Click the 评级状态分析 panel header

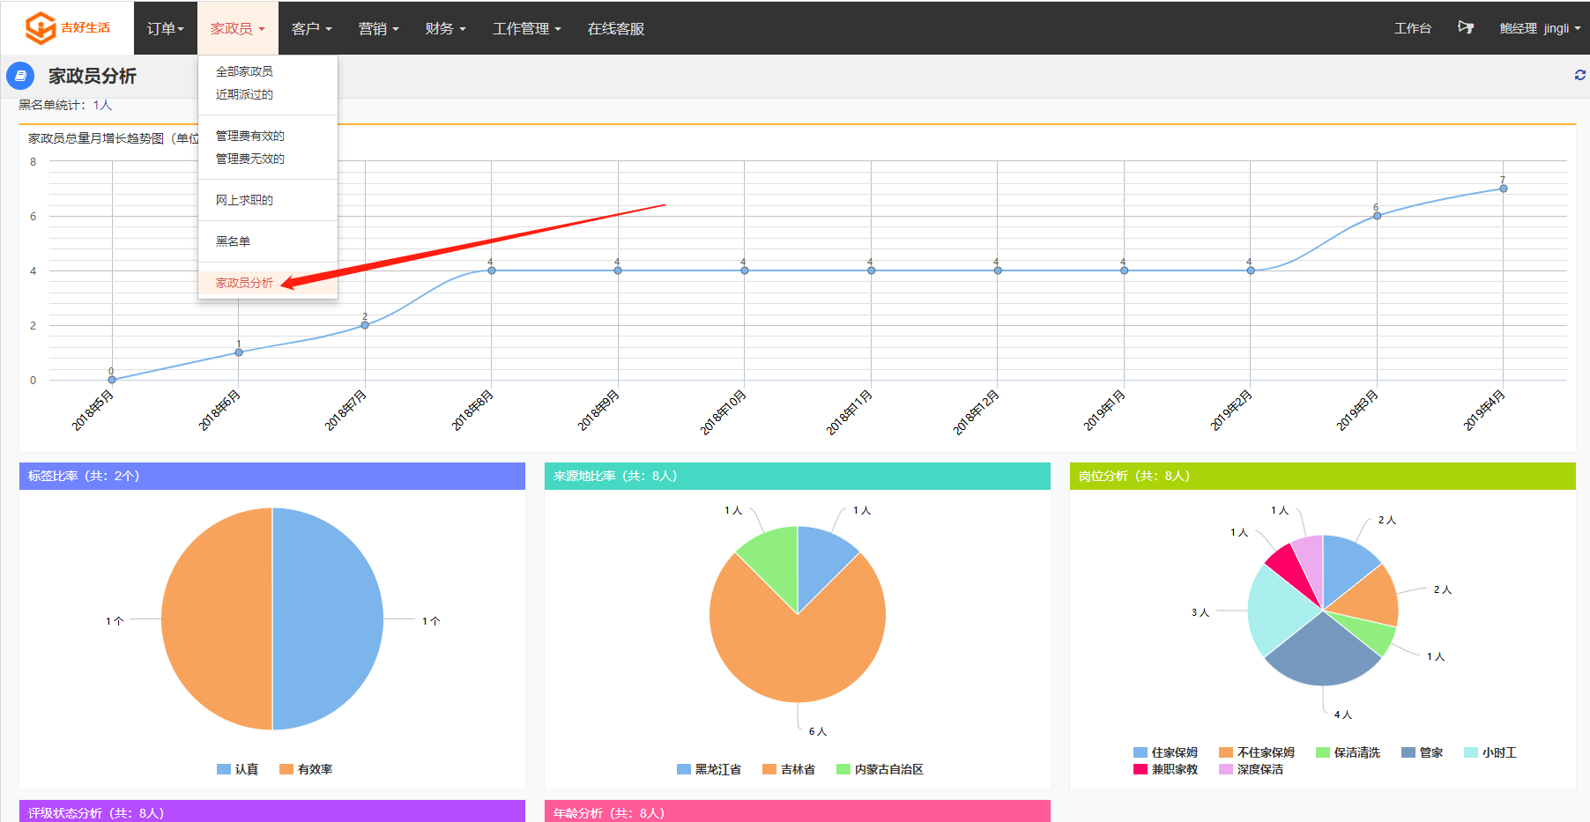coord(272,811)
